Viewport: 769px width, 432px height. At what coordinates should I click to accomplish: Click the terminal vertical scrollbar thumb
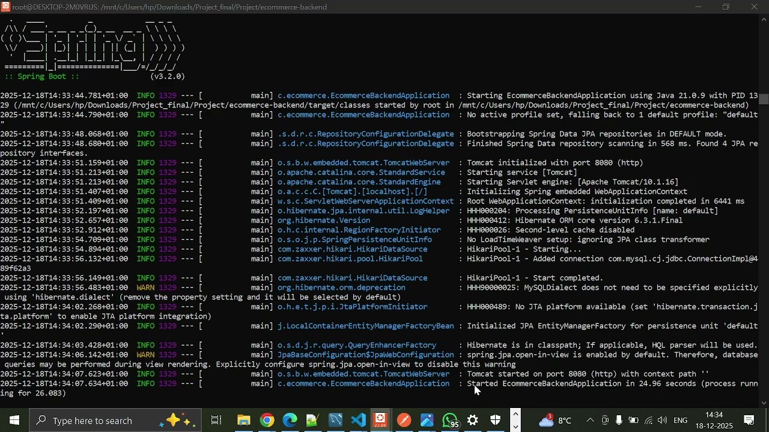pos(764,99)
